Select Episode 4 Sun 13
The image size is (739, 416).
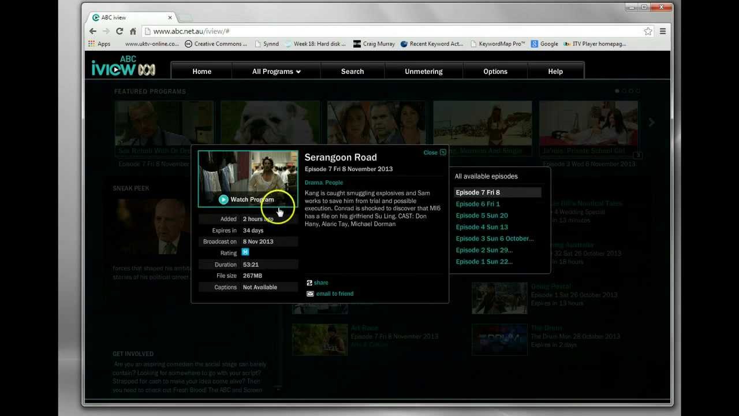[x=482, y=227]
